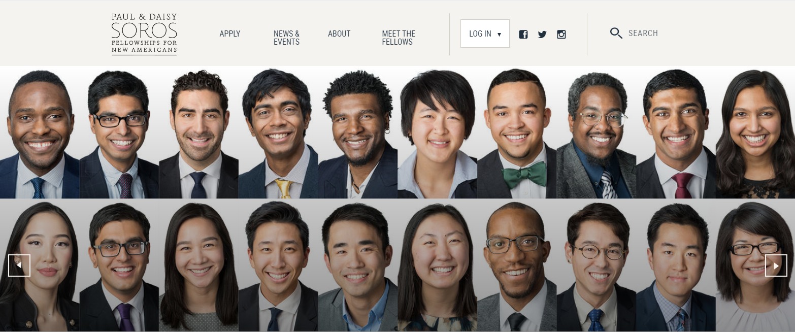The height and width of the screenshot is (332, 795).
Task: Click the magnifying glass search icon
Action: 616,34
